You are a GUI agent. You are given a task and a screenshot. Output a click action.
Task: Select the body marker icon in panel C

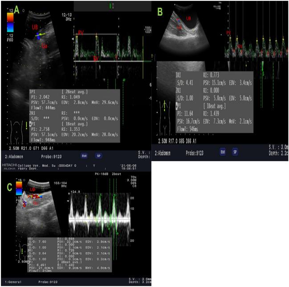point(23,252)
